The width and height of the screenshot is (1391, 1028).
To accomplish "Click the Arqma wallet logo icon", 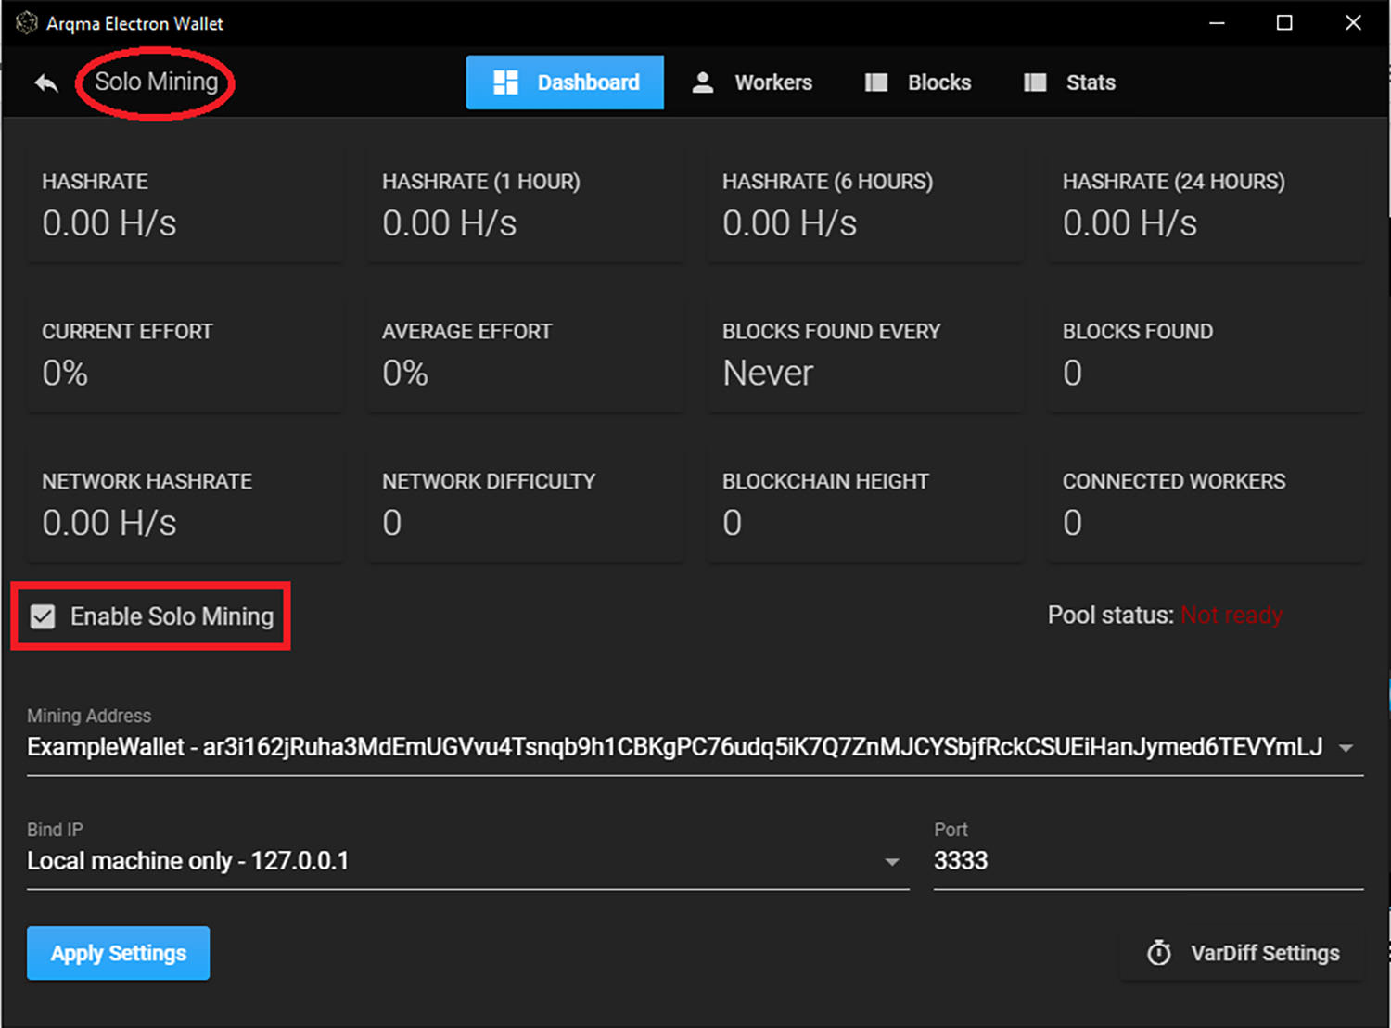I will point(26,23).
